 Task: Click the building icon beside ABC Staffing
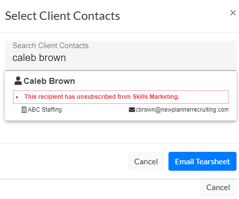pyautogui.click(x=24, y=110)
